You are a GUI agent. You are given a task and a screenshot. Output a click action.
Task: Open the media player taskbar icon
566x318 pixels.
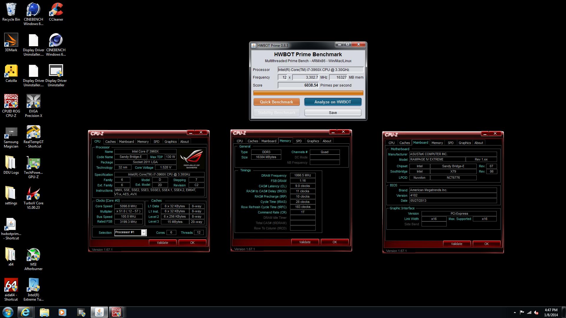62,312
